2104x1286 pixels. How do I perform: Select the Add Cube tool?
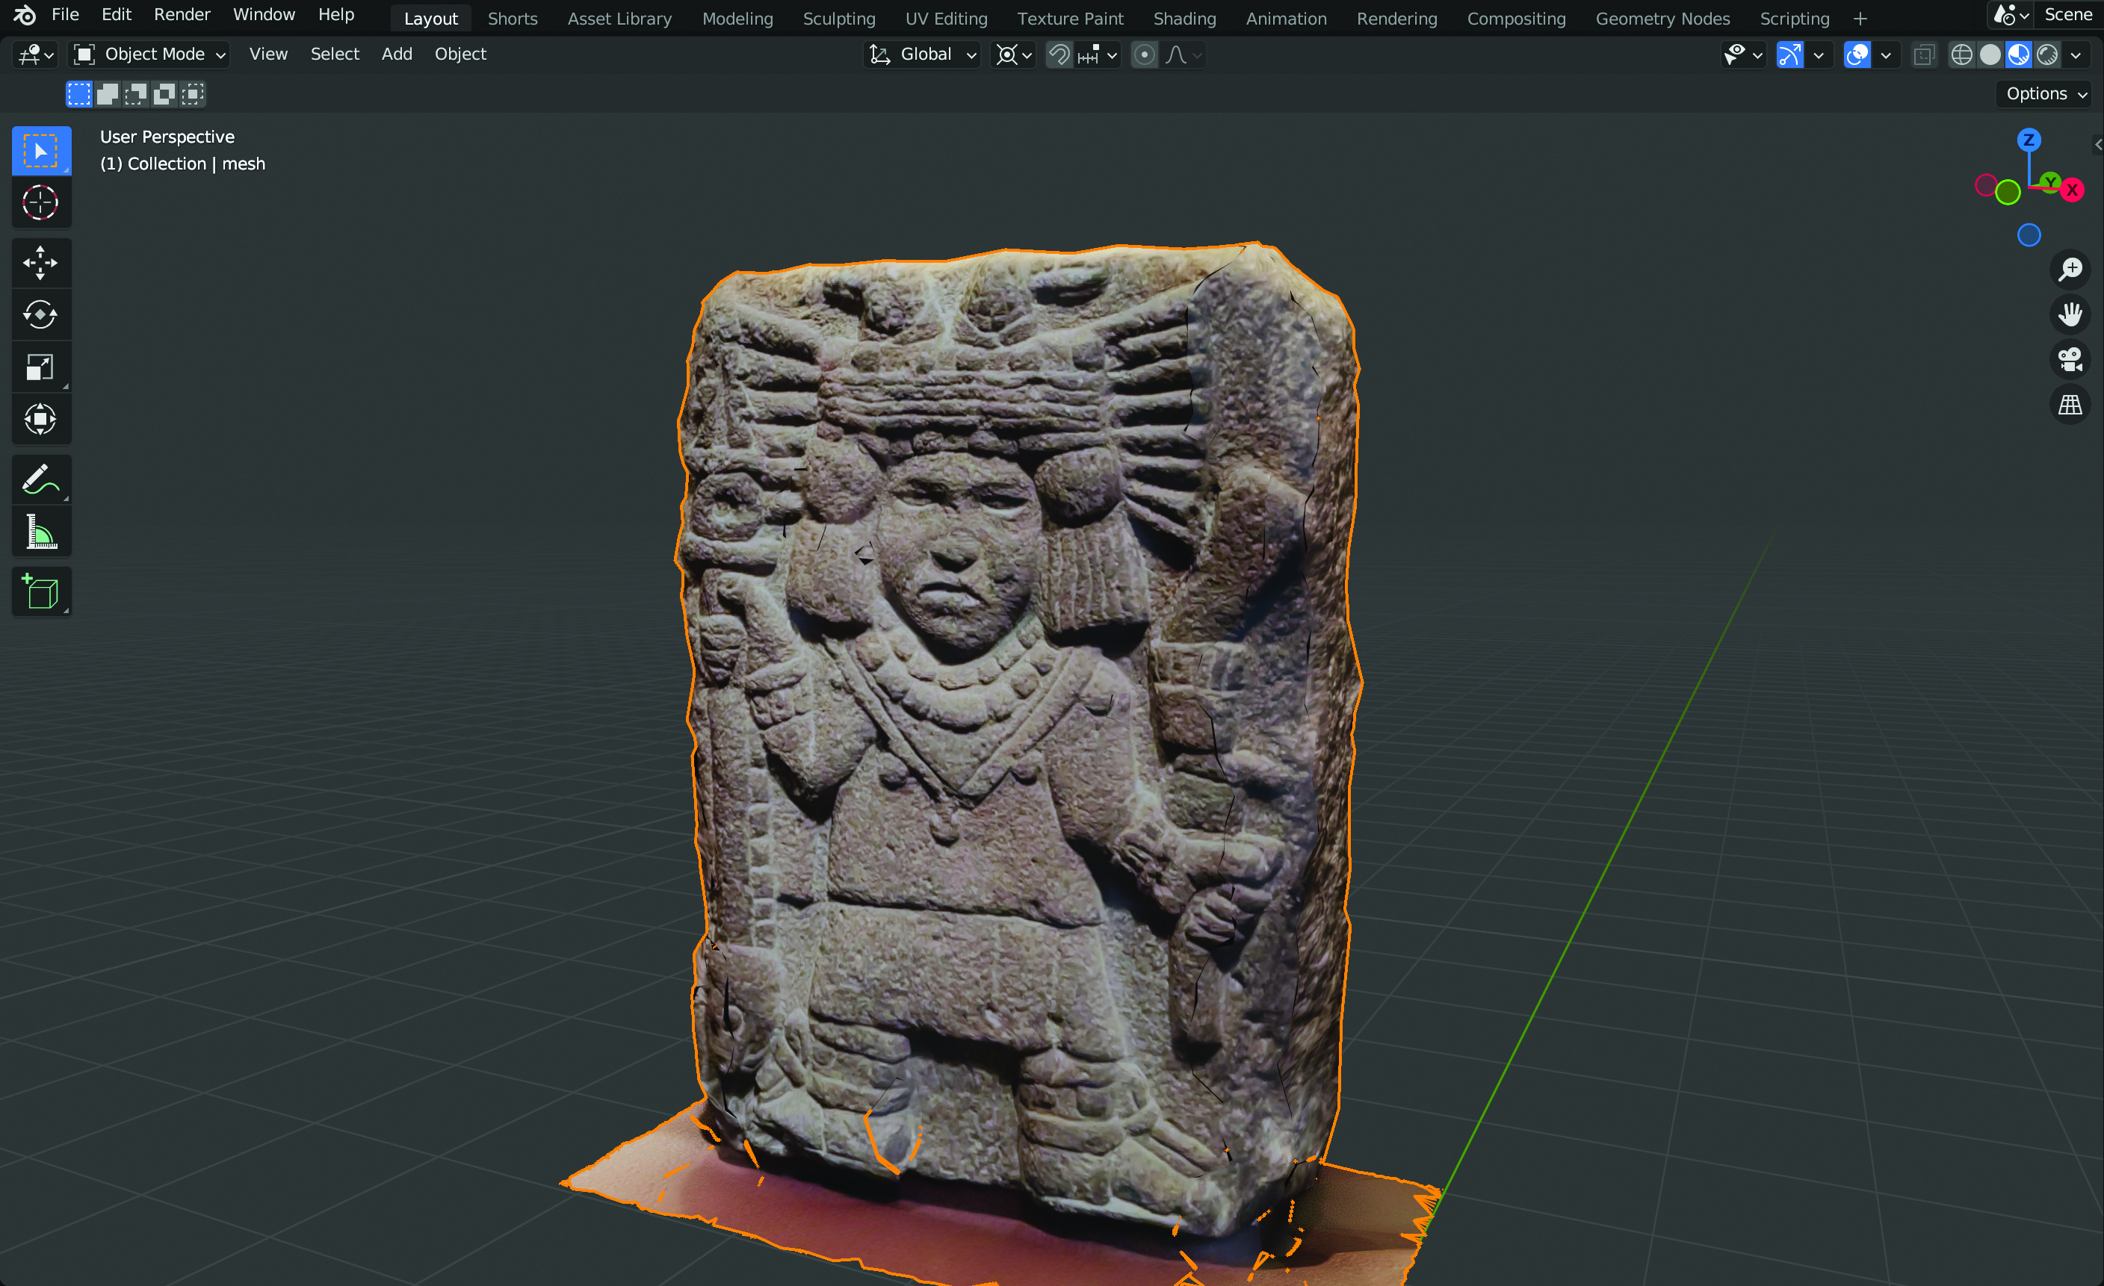41,591
